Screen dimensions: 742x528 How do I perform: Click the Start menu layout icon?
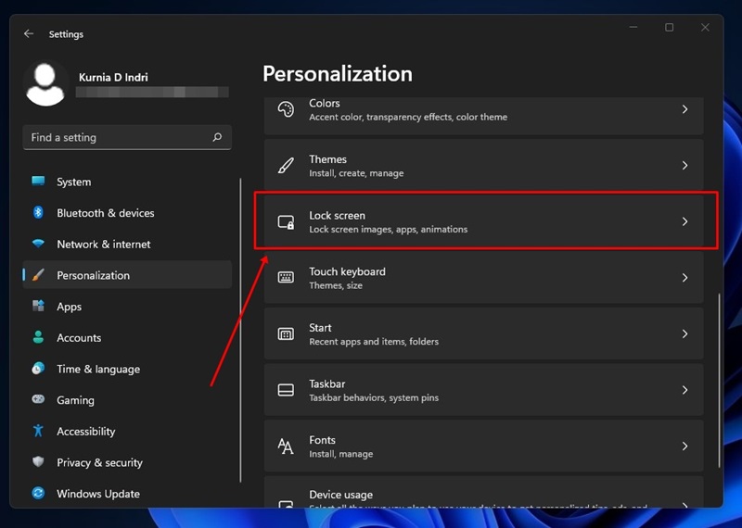pos(286,333)
